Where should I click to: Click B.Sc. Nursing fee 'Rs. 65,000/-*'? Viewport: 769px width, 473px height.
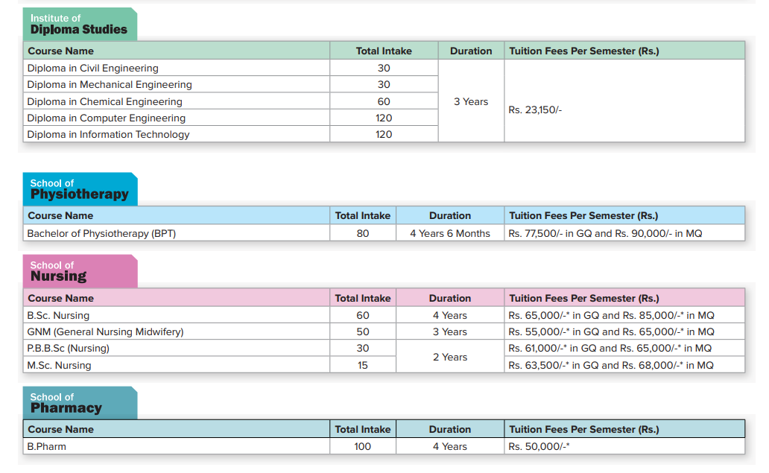(539, 315)
